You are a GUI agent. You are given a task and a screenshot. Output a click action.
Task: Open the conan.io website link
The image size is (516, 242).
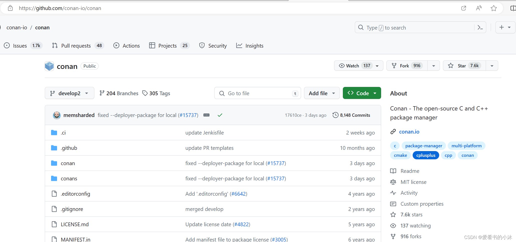409,132
